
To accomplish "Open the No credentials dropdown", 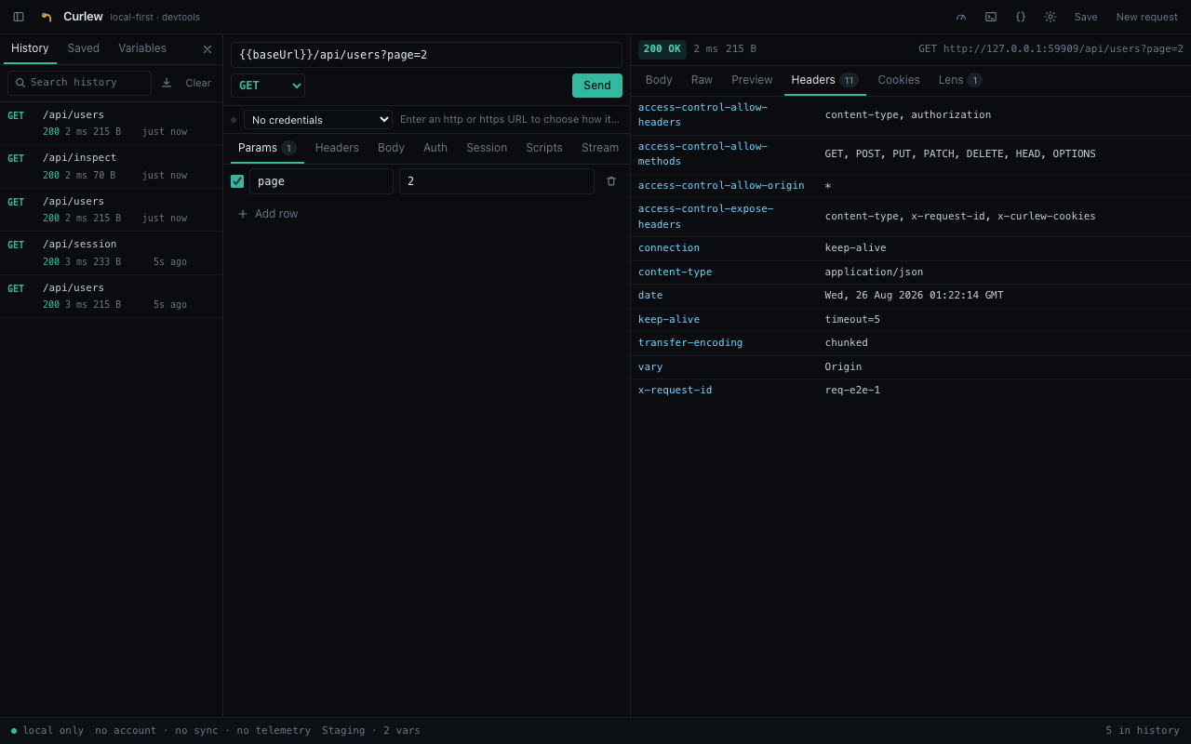I will tap(318, 120).
